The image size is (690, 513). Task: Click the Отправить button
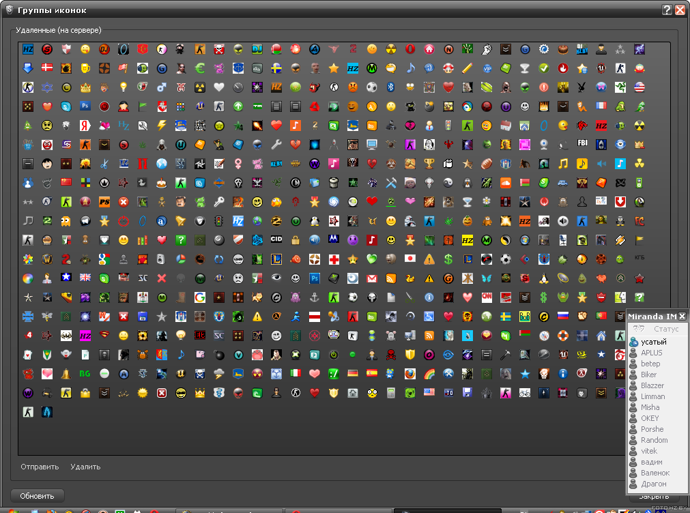(40, 467)
